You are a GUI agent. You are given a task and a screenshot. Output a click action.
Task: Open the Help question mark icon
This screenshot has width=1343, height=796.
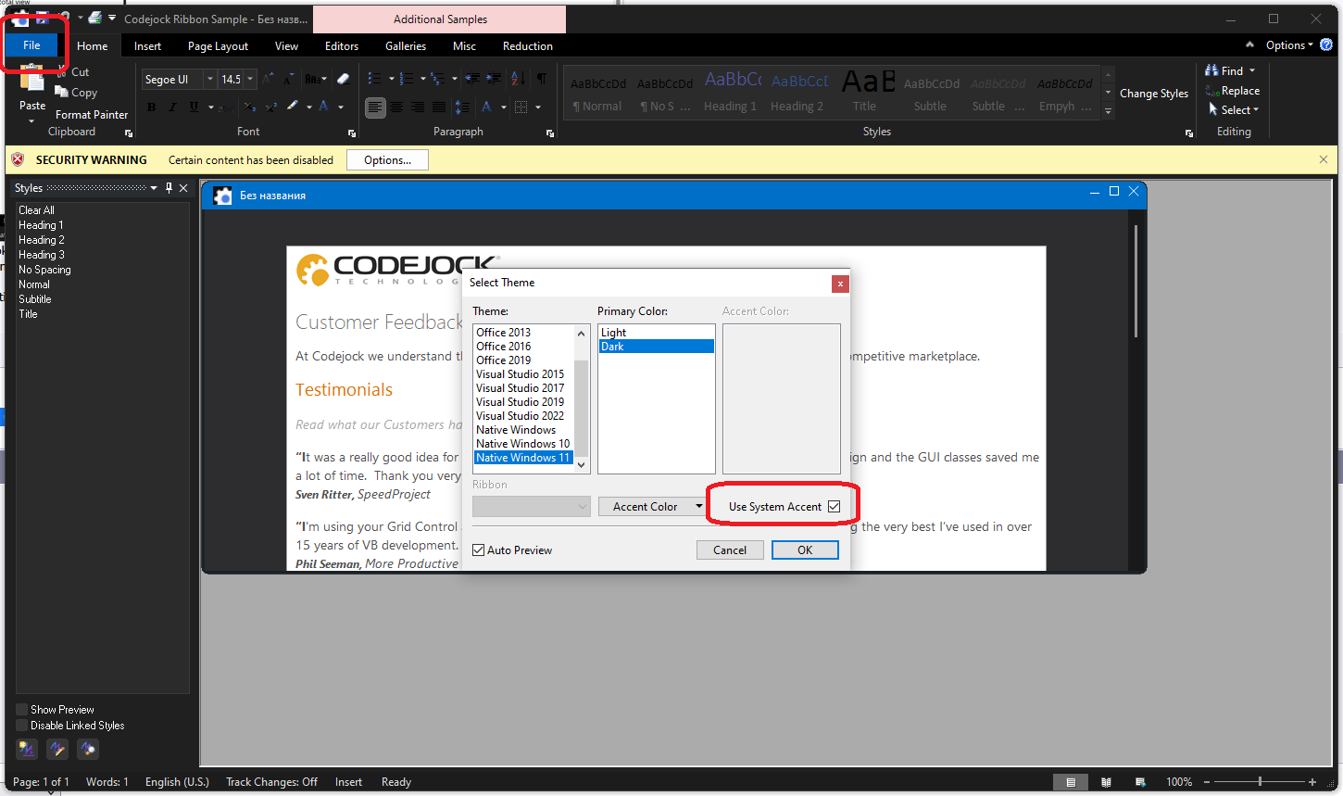click(x=1326, y=44)
